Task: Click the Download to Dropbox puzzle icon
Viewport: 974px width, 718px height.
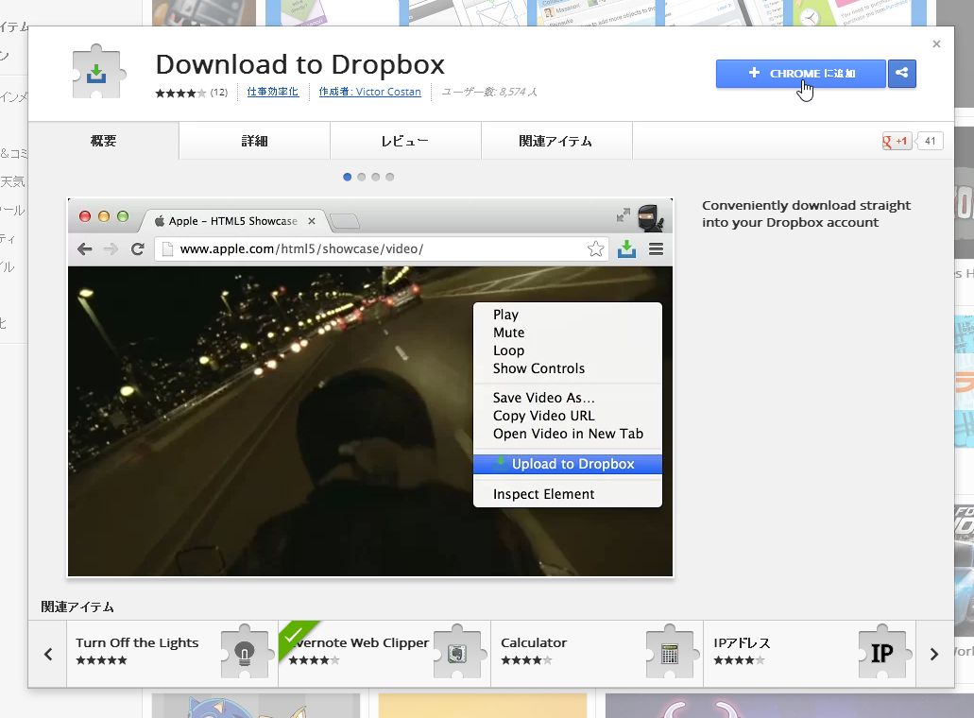Action: pos(98,72)
